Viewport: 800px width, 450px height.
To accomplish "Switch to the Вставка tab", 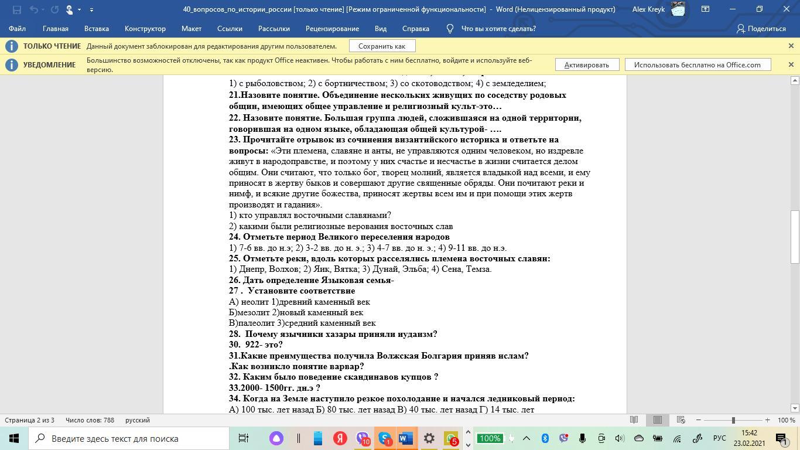I will coord(96,29).
